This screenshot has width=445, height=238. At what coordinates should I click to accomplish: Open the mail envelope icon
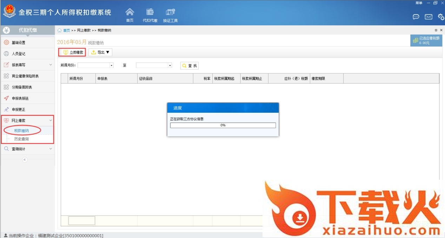click(429, 17)
